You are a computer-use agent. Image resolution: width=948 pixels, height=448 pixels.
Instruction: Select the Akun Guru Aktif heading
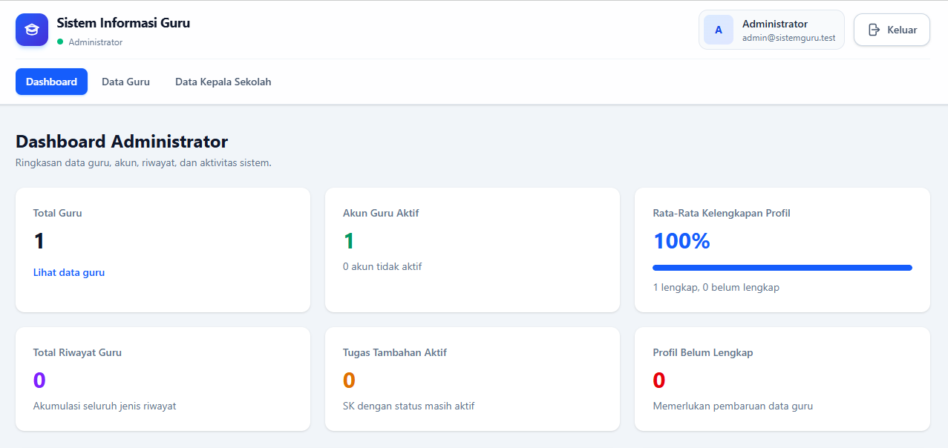click(x=381, y=213)
